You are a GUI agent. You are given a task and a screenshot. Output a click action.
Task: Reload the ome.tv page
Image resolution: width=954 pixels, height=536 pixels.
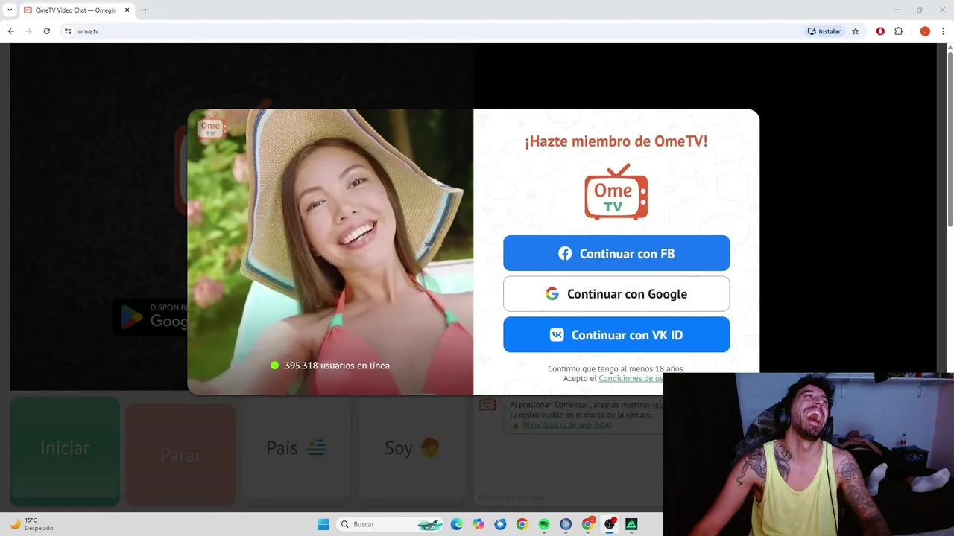46,31
